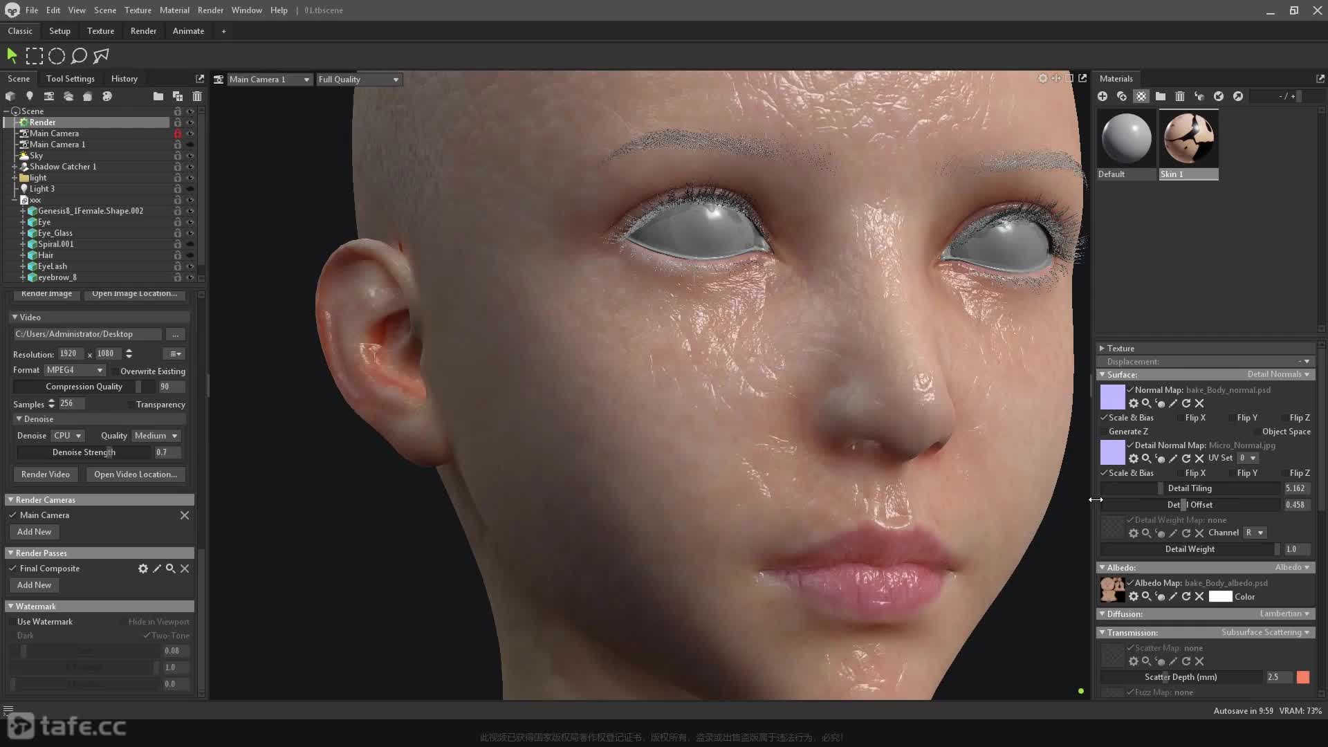
Task: Switch to Setup workspace tab
Action: tap(59, 31)
